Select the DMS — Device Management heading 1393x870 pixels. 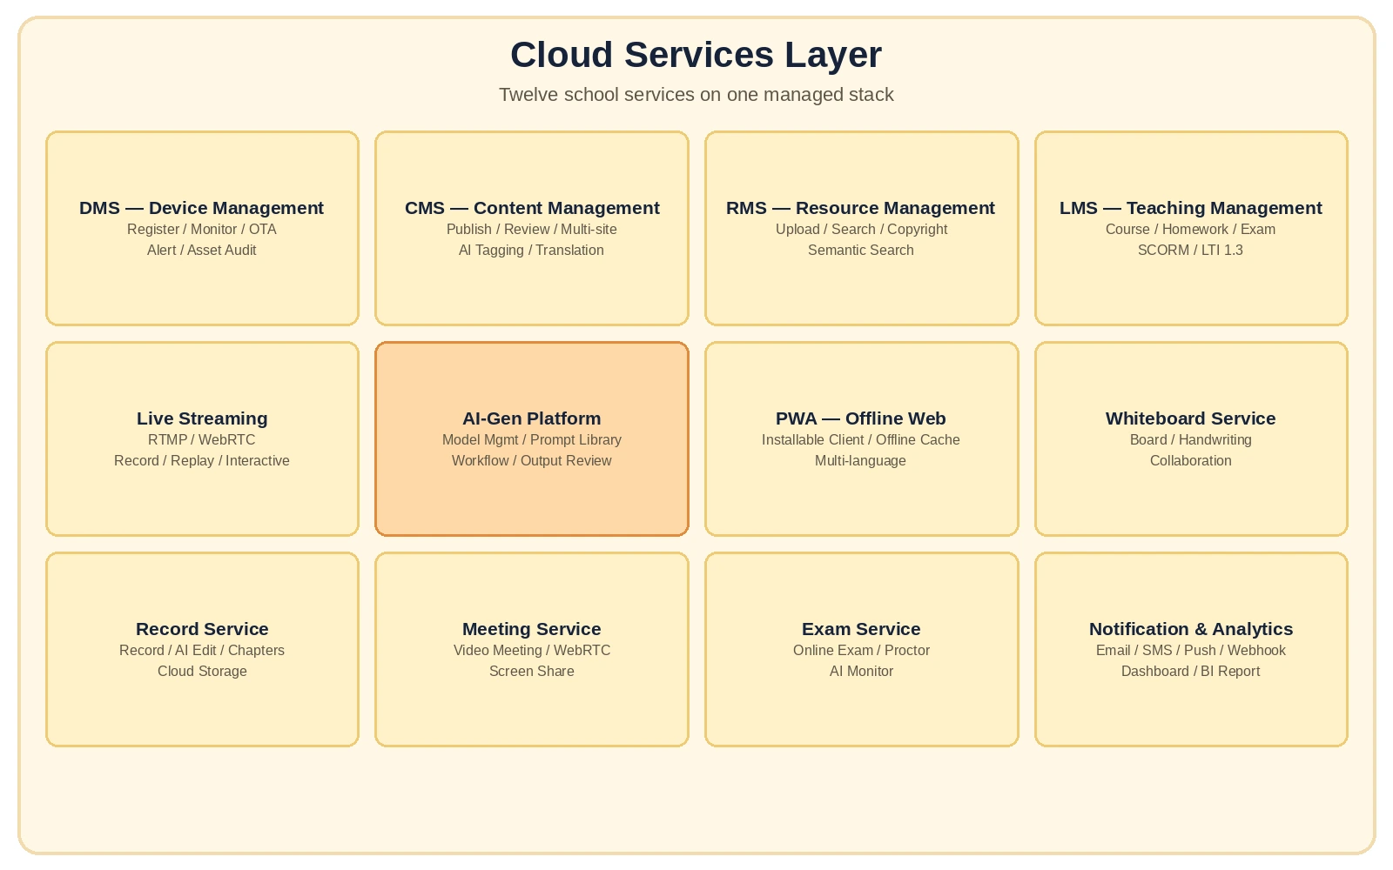click(201, 208)
